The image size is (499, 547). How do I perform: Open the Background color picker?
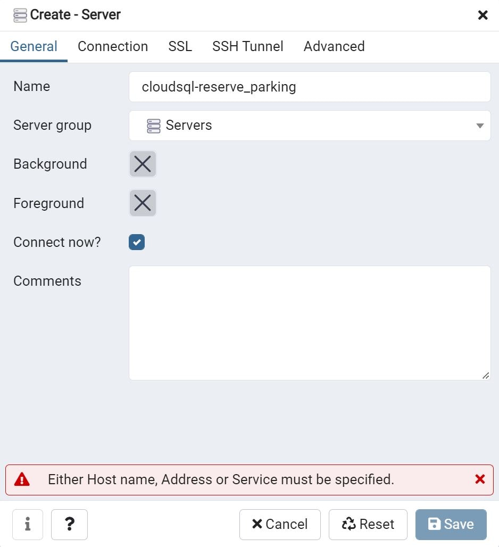(x=142, y=164)
